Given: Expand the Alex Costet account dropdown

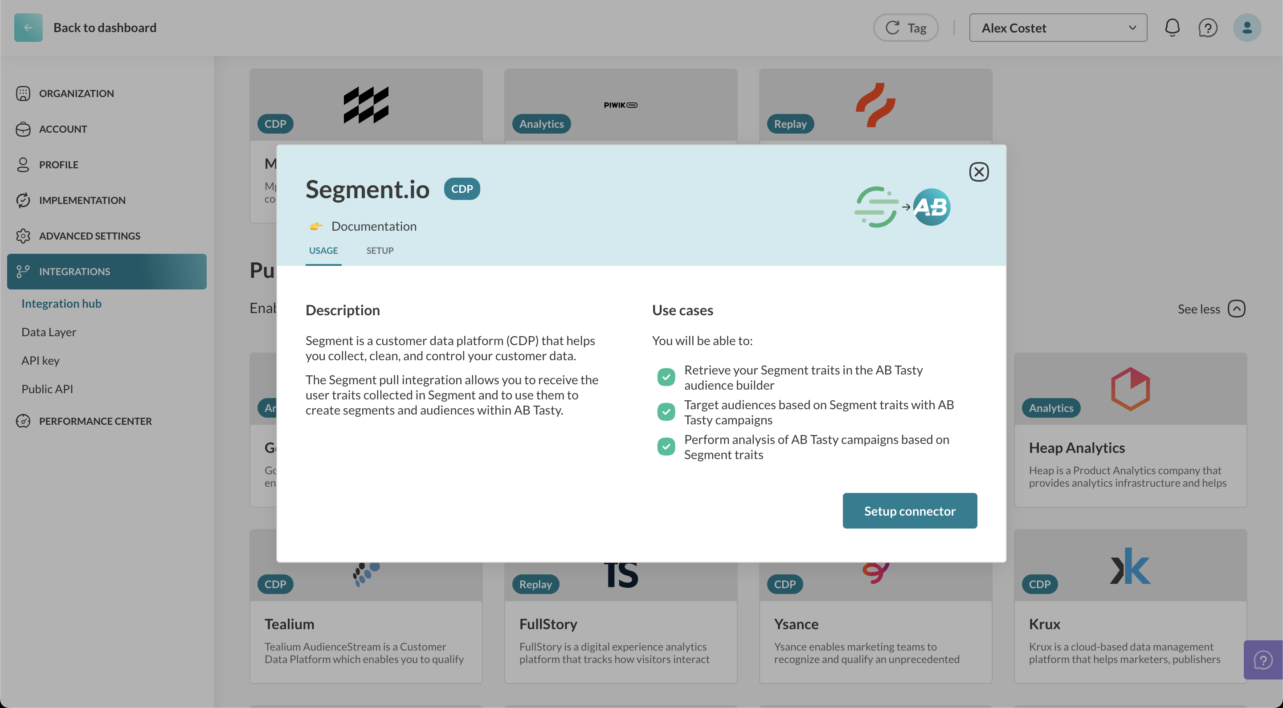Looking at the screenshot, I should pyautogui.click(x=1058, y=27).
